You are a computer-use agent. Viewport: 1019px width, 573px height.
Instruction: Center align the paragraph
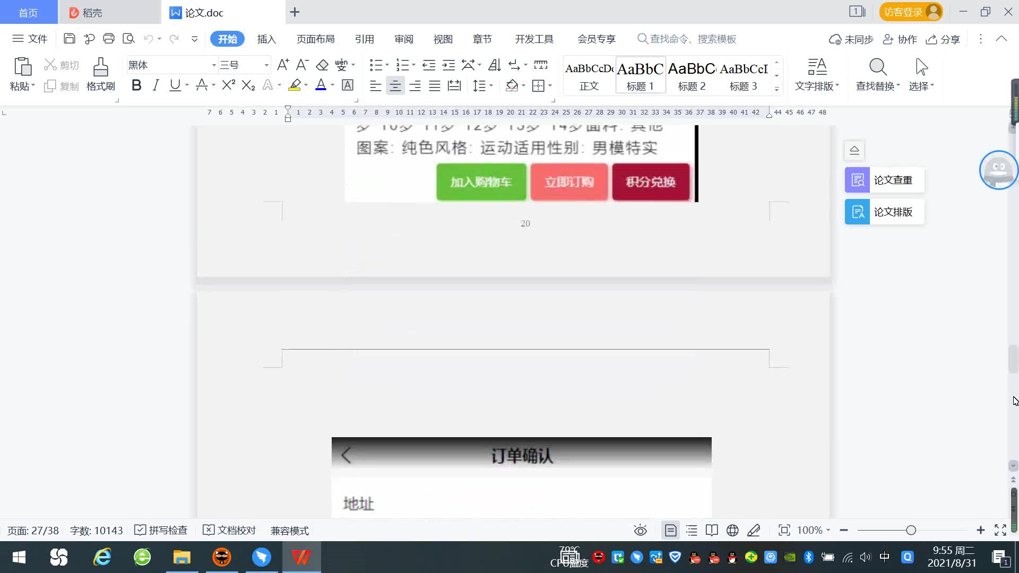(x=395, y=85)
